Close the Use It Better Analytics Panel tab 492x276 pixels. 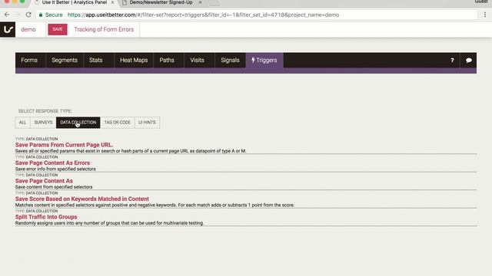113,2
